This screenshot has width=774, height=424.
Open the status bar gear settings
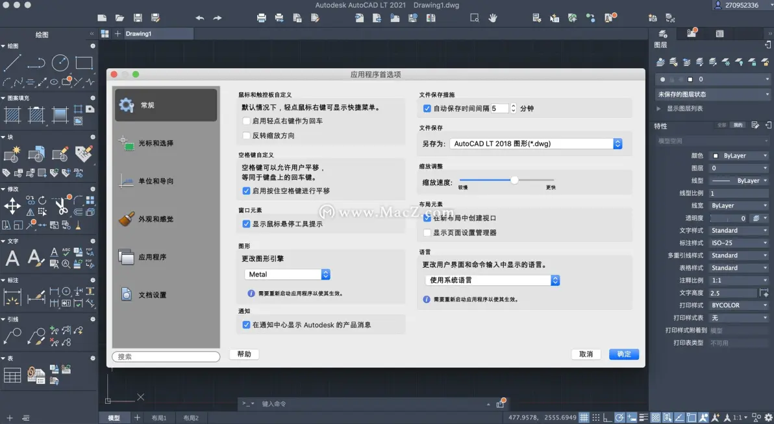click(x=768, y=418)
